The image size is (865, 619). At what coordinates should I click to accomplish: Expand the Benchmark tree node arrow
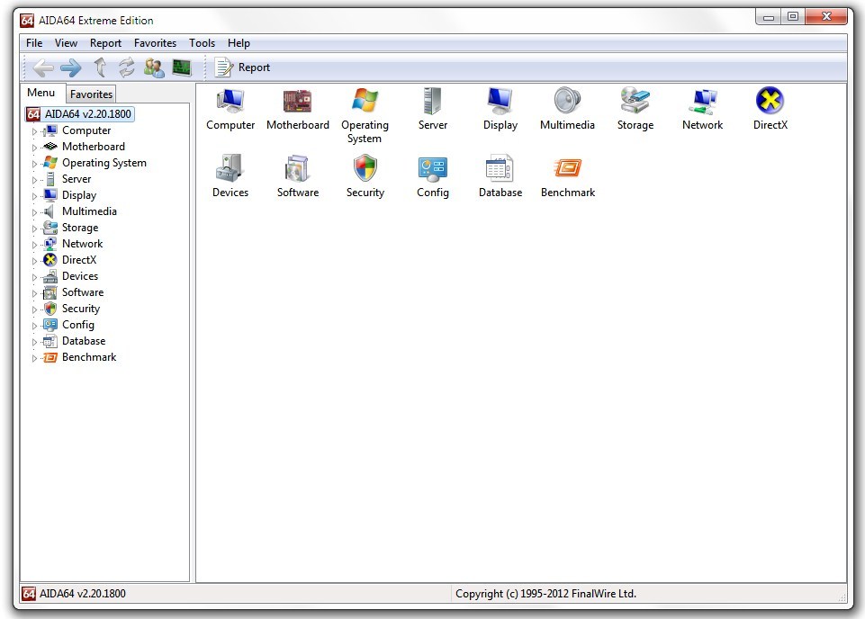pos(35,358)
